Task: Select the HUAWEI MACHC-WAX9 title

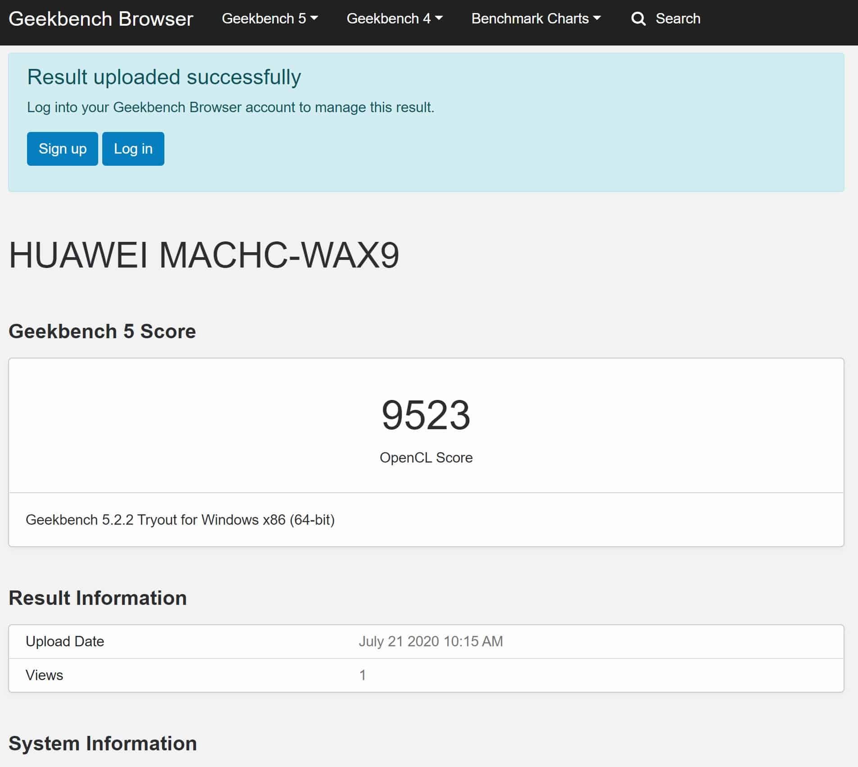Action: tap(204, 255)
